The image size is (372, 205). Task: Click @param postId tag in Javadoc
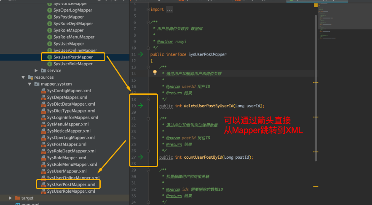pos(173,138)
